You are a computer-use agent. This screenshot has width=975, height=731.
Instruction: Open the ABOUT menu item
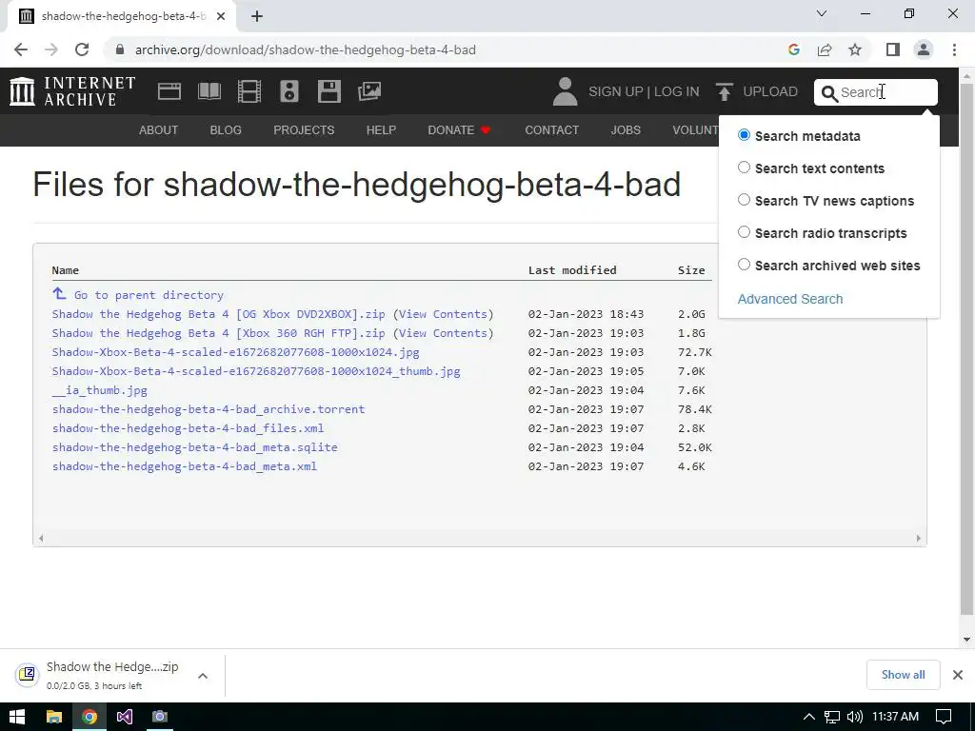click(159, 129)
